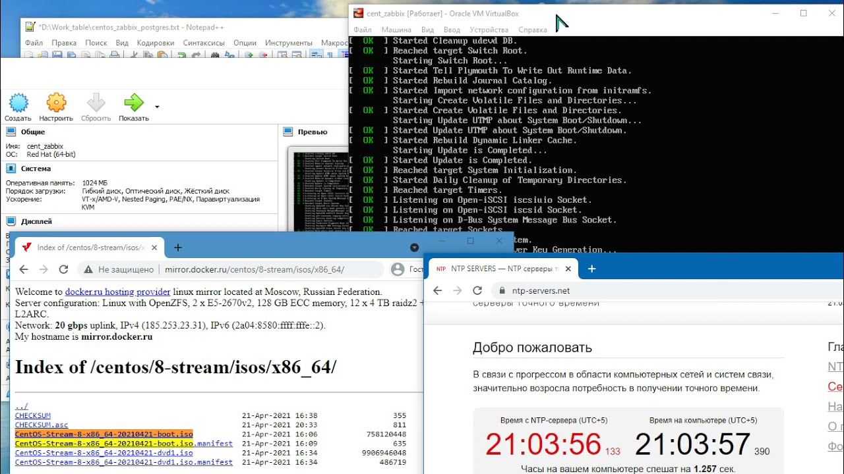Click the Дисплей section icon
Screen dimensions: 844x474
[x=11, y=221]
